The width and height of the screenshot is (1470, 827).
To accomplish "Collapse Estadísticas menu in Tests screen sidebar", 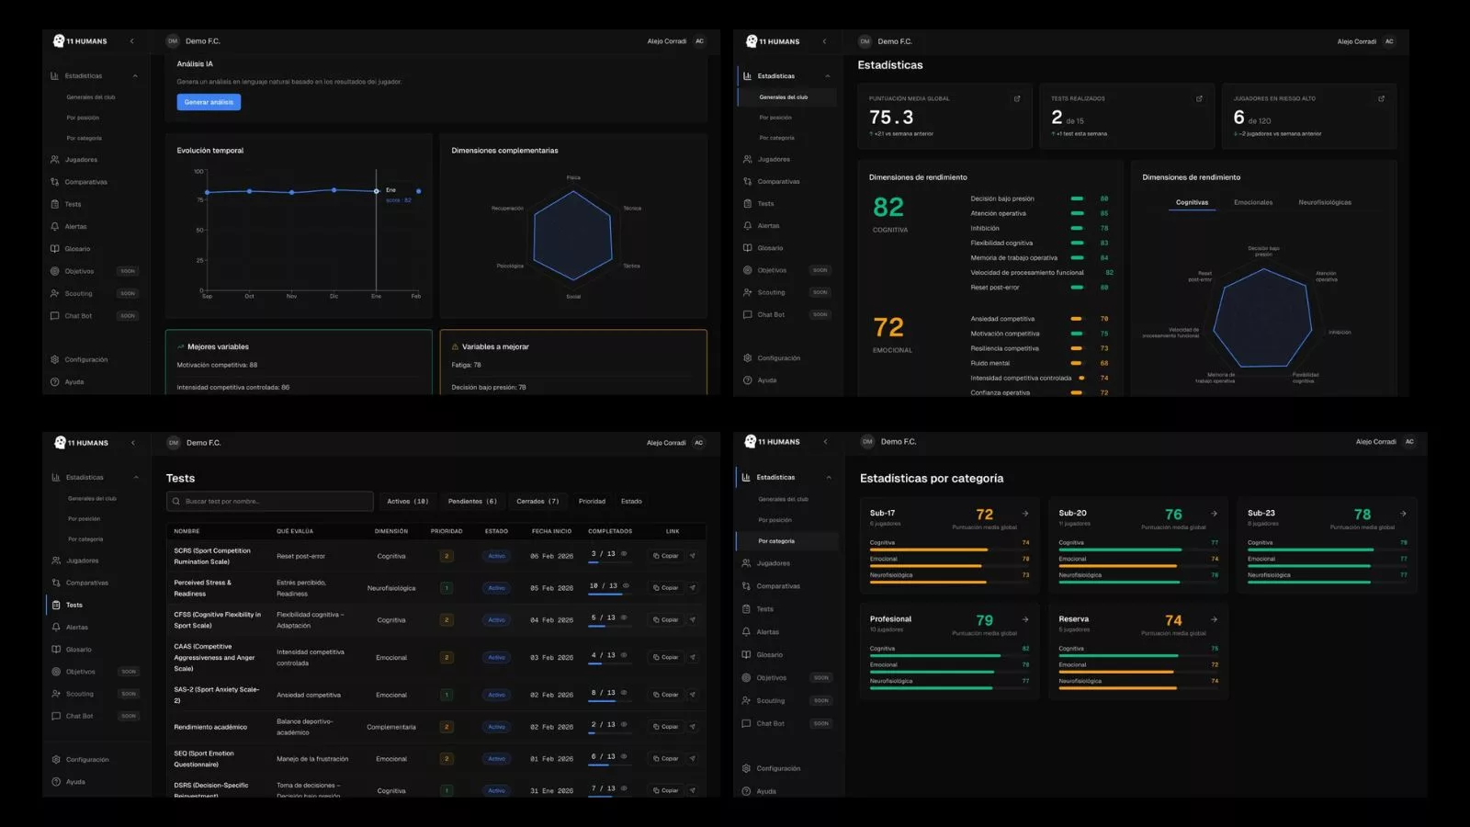I will [136, 478].
